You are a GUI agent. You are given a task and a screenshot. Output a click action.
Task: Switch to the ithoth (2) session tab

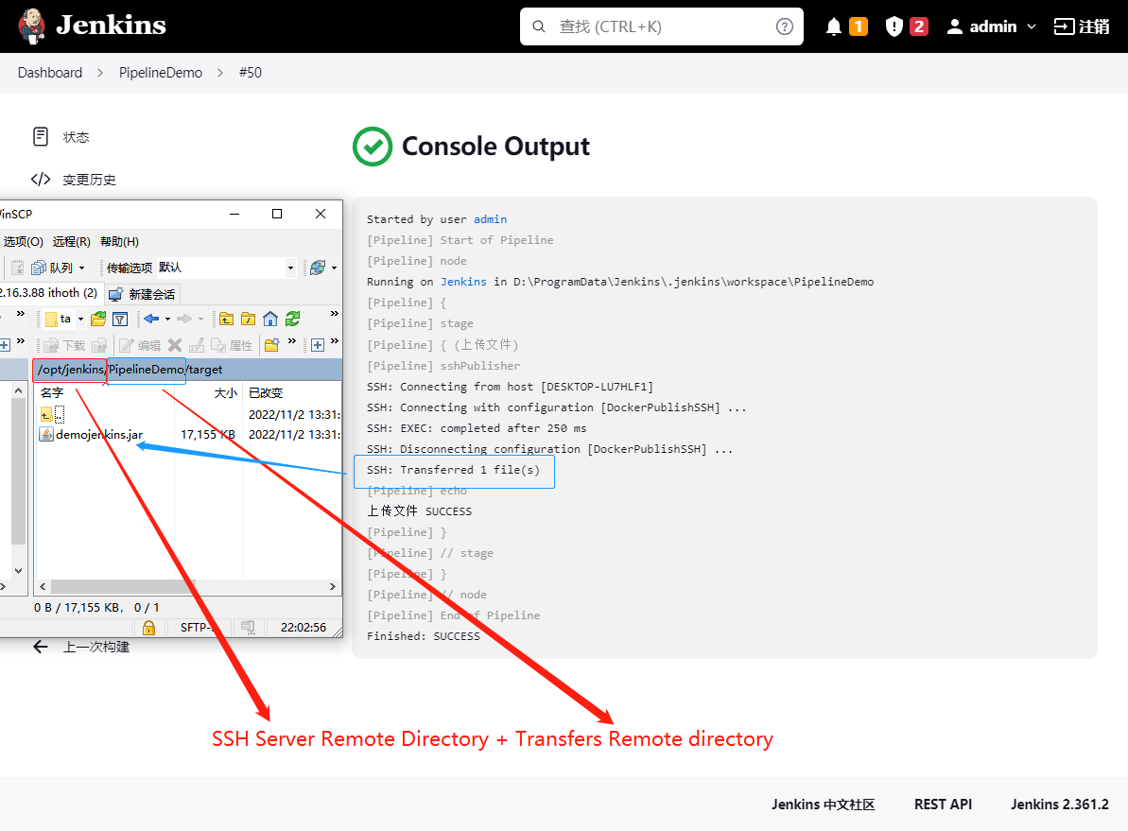49,293
